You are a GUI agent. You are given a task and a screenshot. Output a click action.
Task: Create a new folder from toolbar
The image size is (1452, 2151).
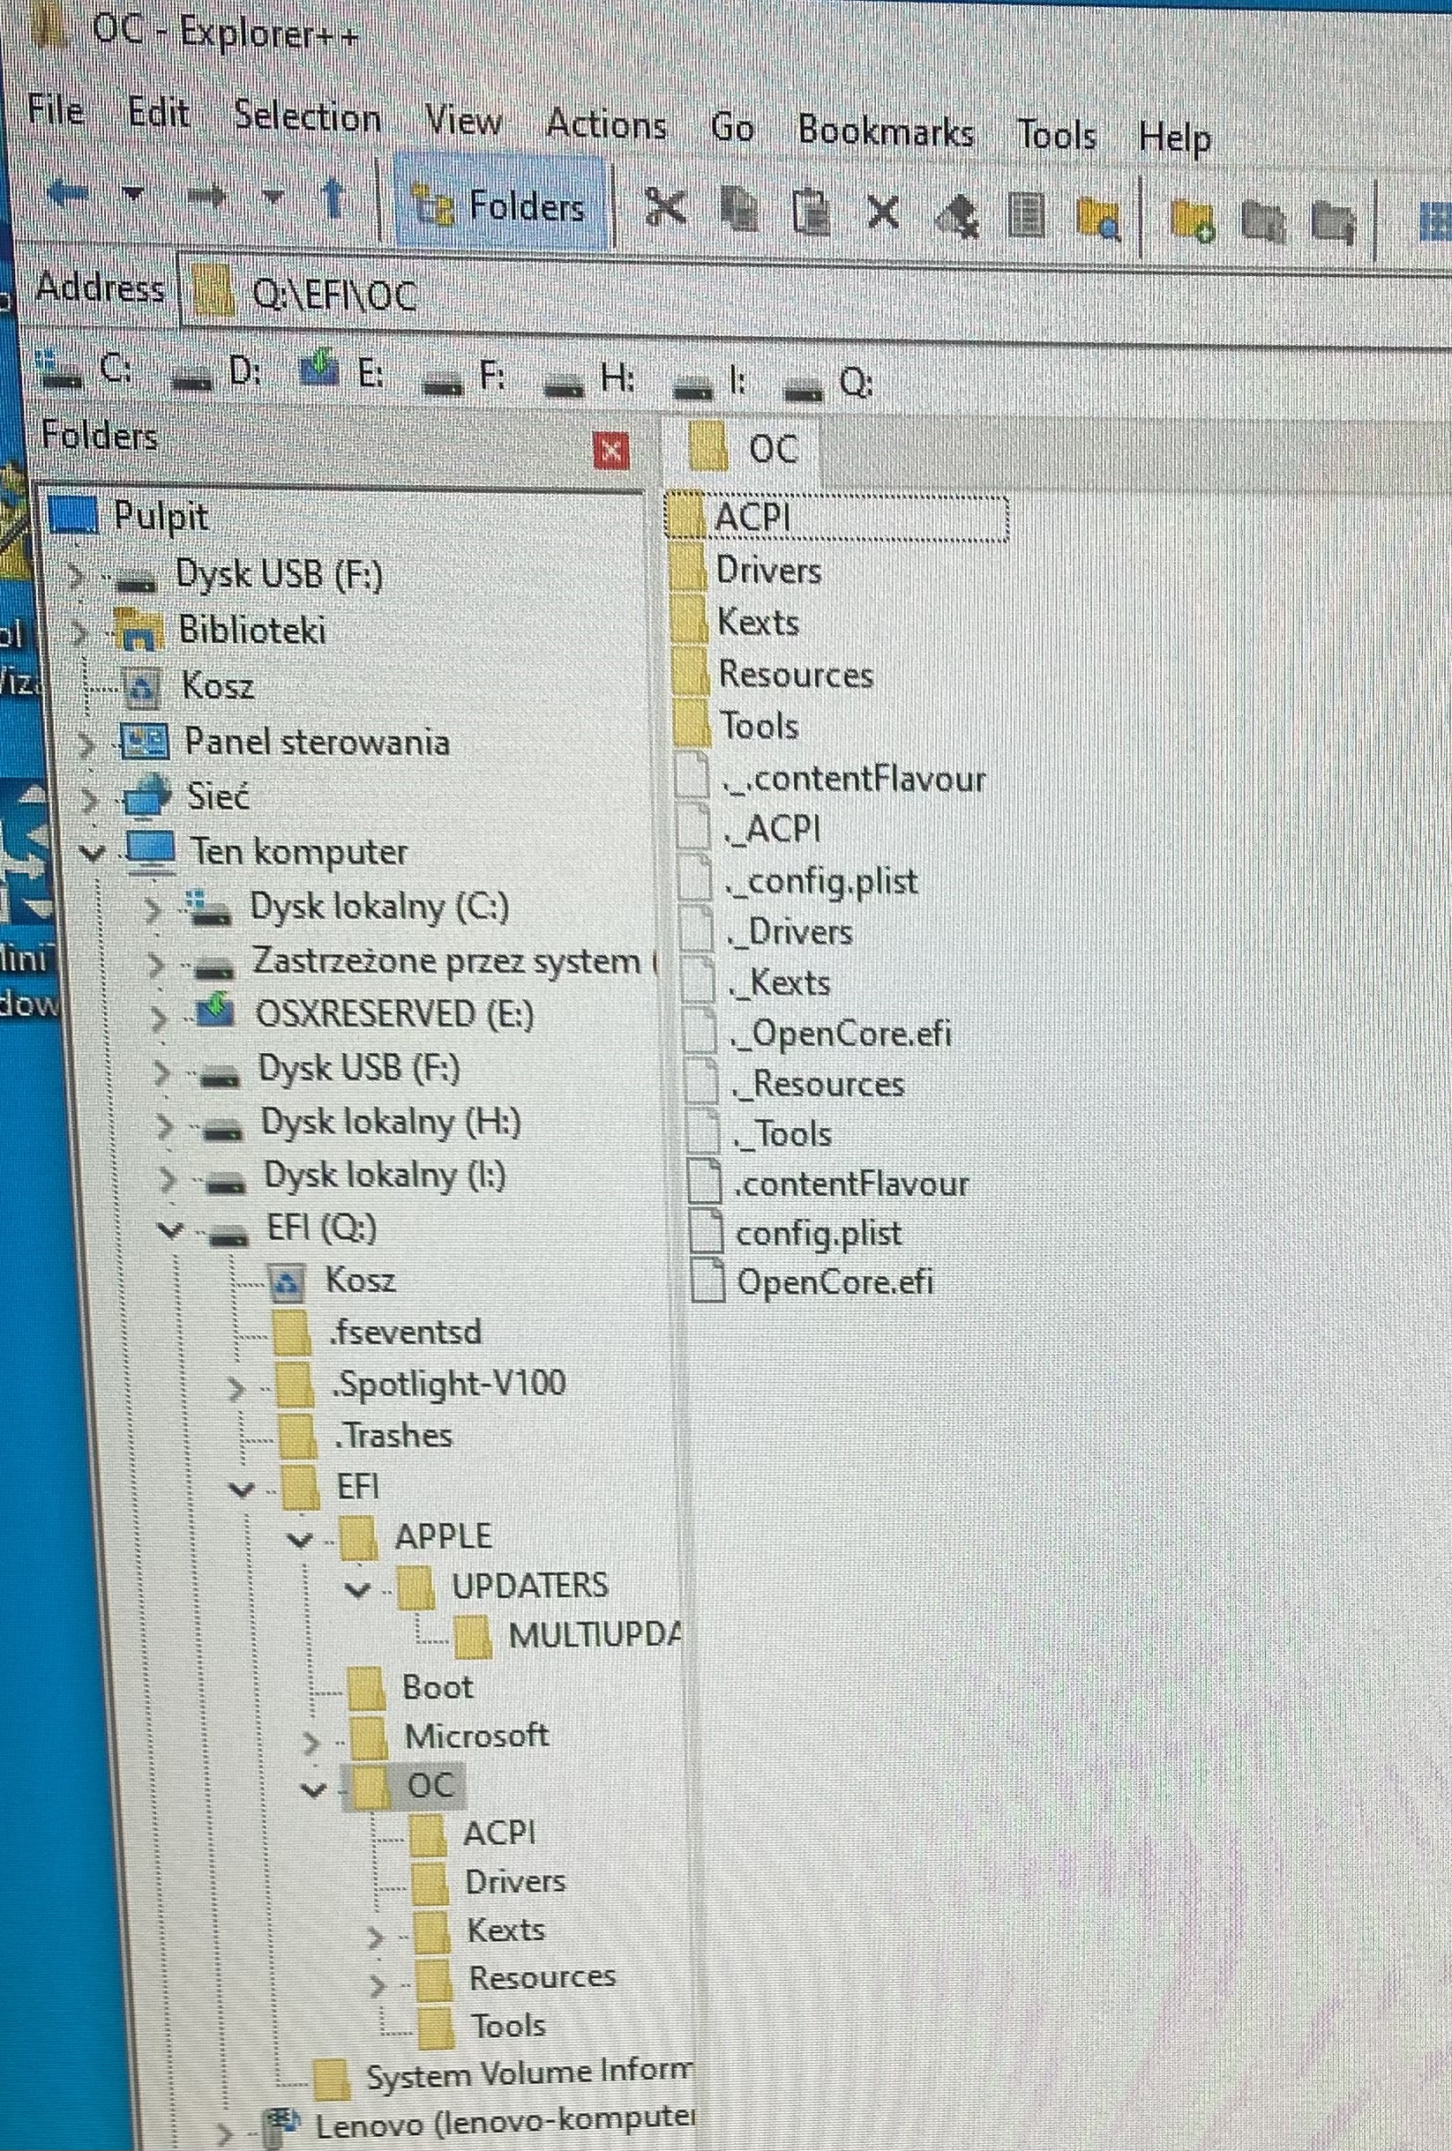coord(1191,221)
